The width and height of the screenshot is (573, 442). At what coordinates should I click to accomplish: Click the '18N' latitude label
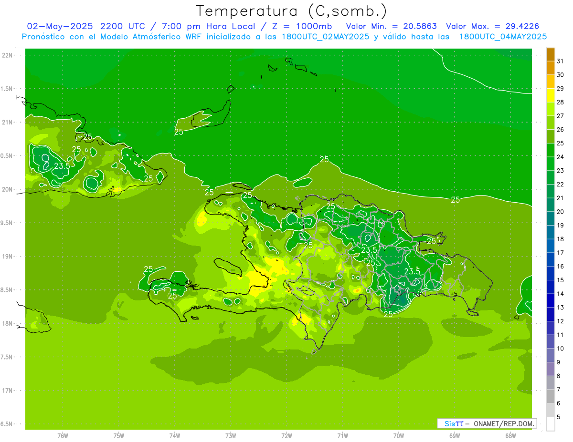point(8,323)
